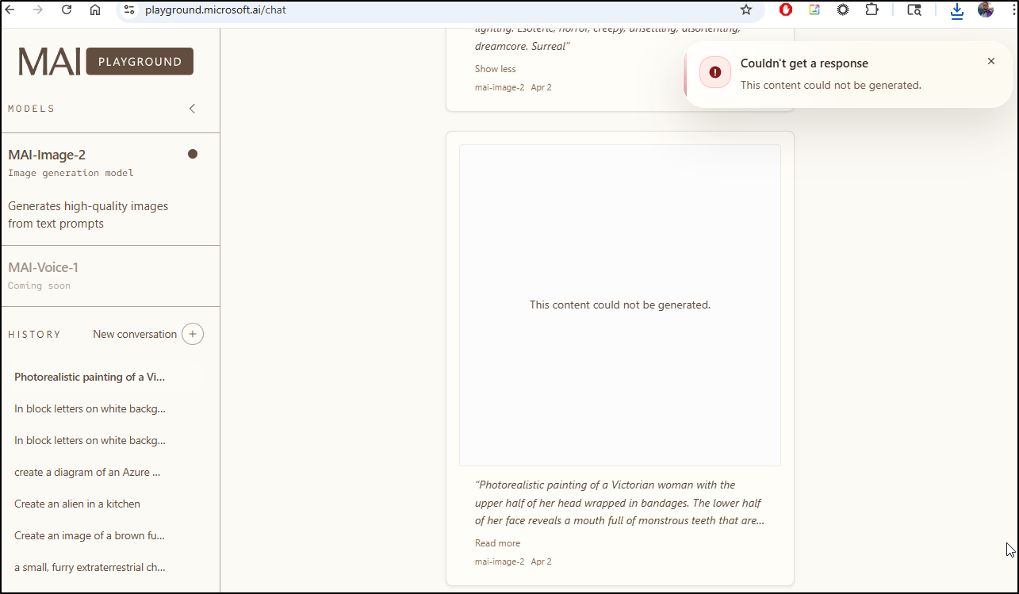Dismiss the 'Couldn't get a response' notification
The image size is (1019, 594).
[x=990, y=61]
